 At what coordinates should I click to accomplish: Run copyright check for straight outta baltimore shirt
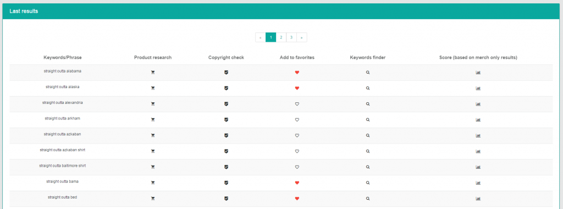click(226, 167)
